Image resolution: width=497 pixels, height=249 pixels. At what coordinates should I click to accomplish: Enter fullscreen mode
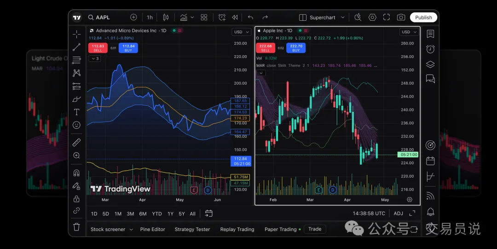pos(387,17)
